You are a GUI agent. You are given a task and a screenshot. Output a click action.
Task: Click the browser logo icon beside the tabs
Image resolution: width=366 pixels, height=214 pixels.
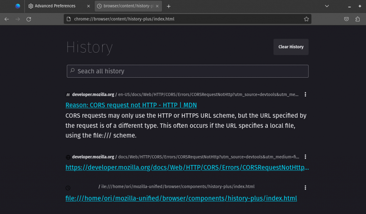(x=18, y=6)
